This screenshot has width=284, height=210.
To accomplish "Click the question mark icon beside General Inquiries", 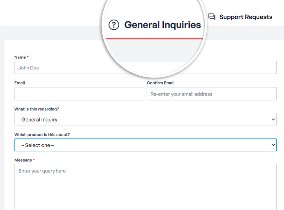I will 114,25.
